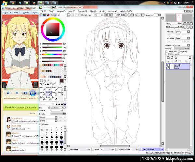Click the foreground color swatch
Viewport: 195px width, 162px height.
61,81
